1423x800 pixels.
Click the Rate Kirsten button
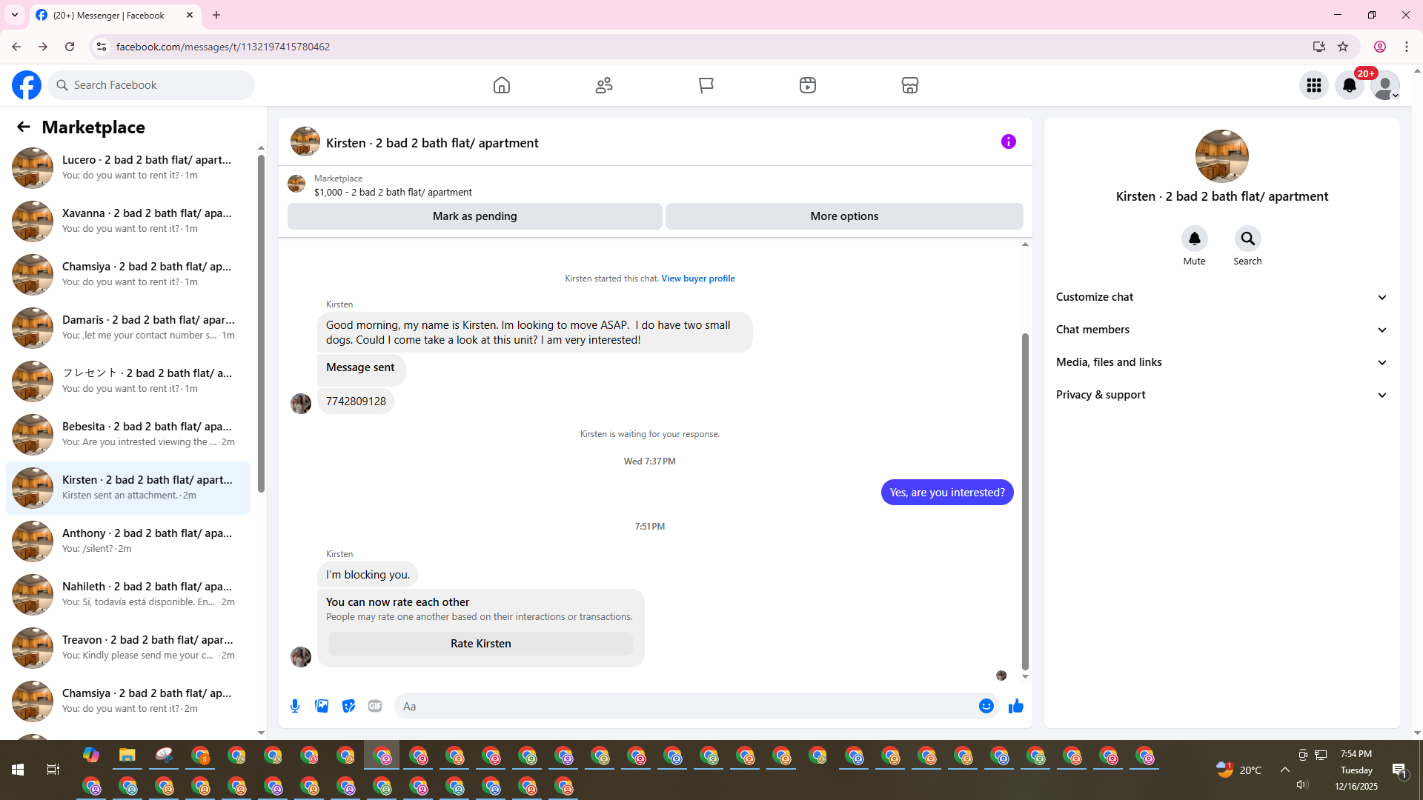[x=481, y=644]
